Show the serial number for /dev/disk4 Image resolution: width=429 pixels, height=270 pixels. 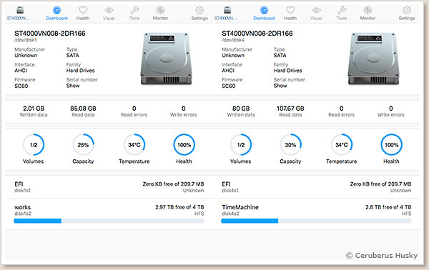click(280, 86)
